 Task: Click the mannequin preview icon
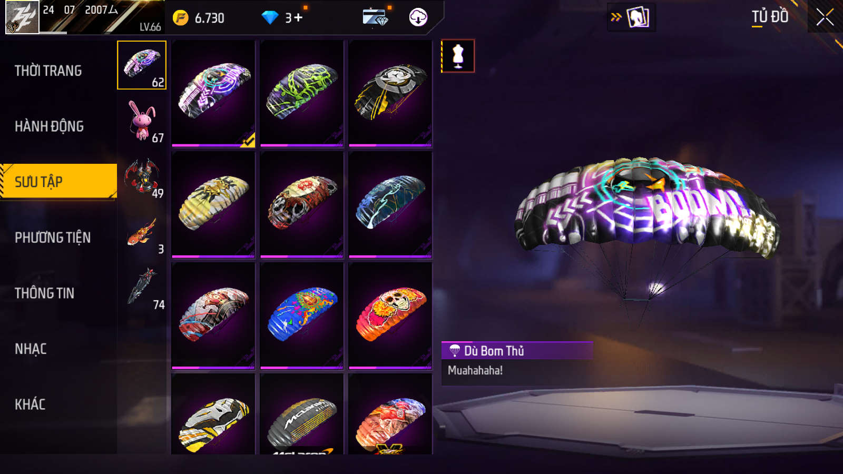coord(458,56)
